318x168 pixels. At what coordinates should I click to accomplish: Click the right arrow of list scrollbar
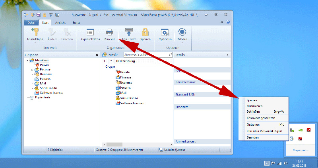[171, 145]
